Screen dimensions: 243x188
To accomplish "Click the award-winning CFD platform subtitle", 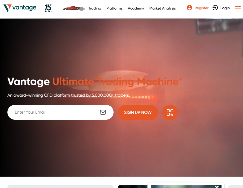I will click(68, 95).
